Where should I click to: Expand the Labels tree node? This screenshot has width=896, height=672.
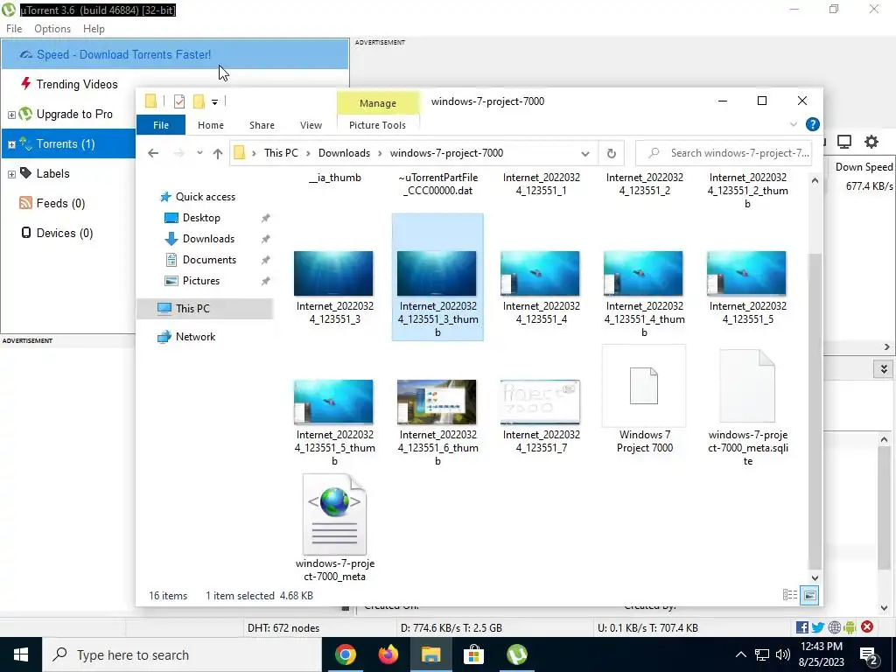point(11,174)
